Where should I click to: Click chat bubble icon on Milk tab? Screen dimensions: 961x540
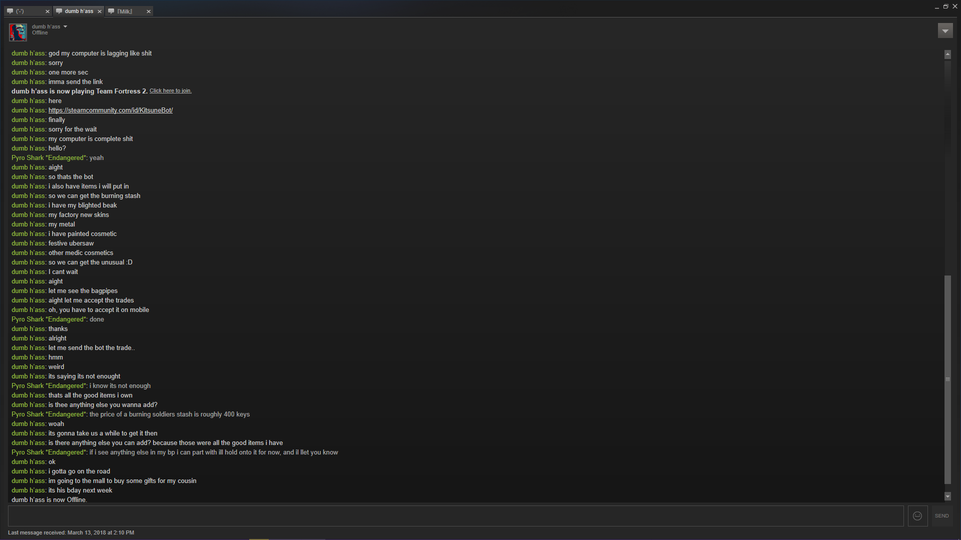pyautogui.click(x=111, y=11)
